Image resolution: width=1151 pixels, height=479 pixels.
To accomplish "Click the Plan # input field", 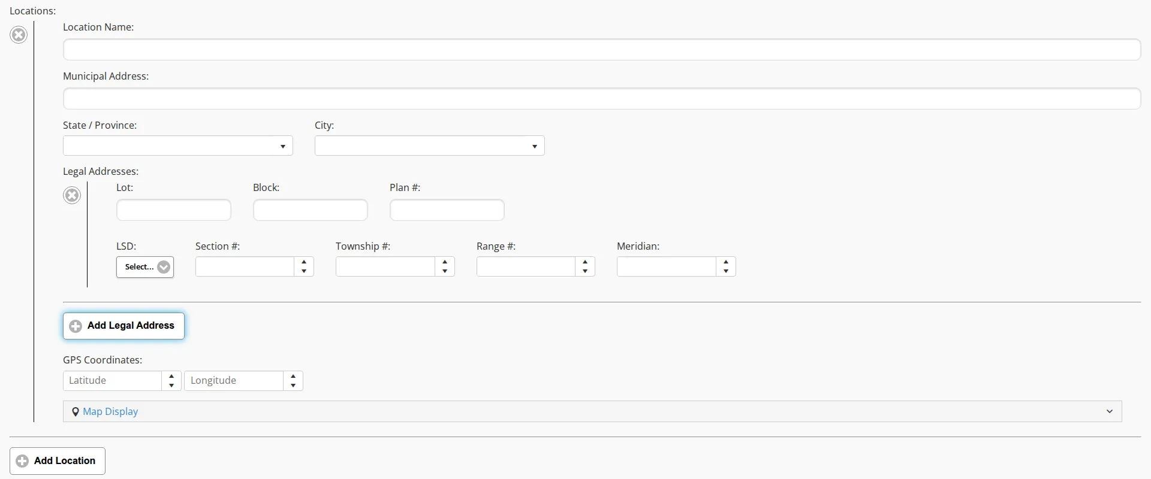I will point(447,210).
